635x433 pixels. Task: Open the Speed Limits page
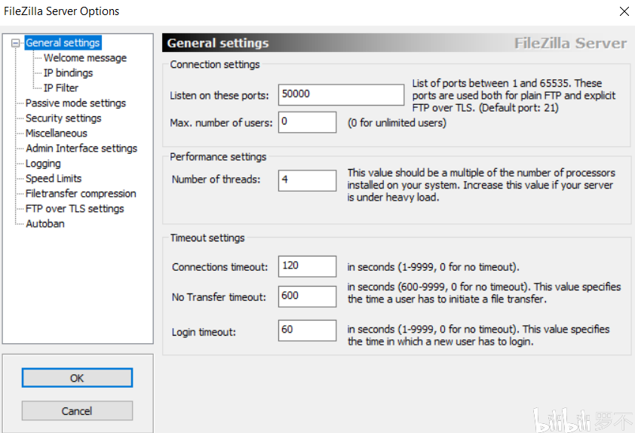point(54,178)
